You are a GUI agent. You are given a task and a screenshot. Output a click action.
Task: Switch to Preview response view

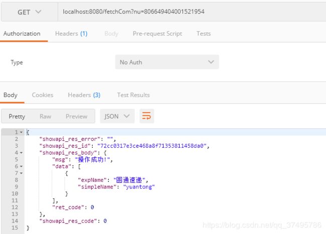77,116
